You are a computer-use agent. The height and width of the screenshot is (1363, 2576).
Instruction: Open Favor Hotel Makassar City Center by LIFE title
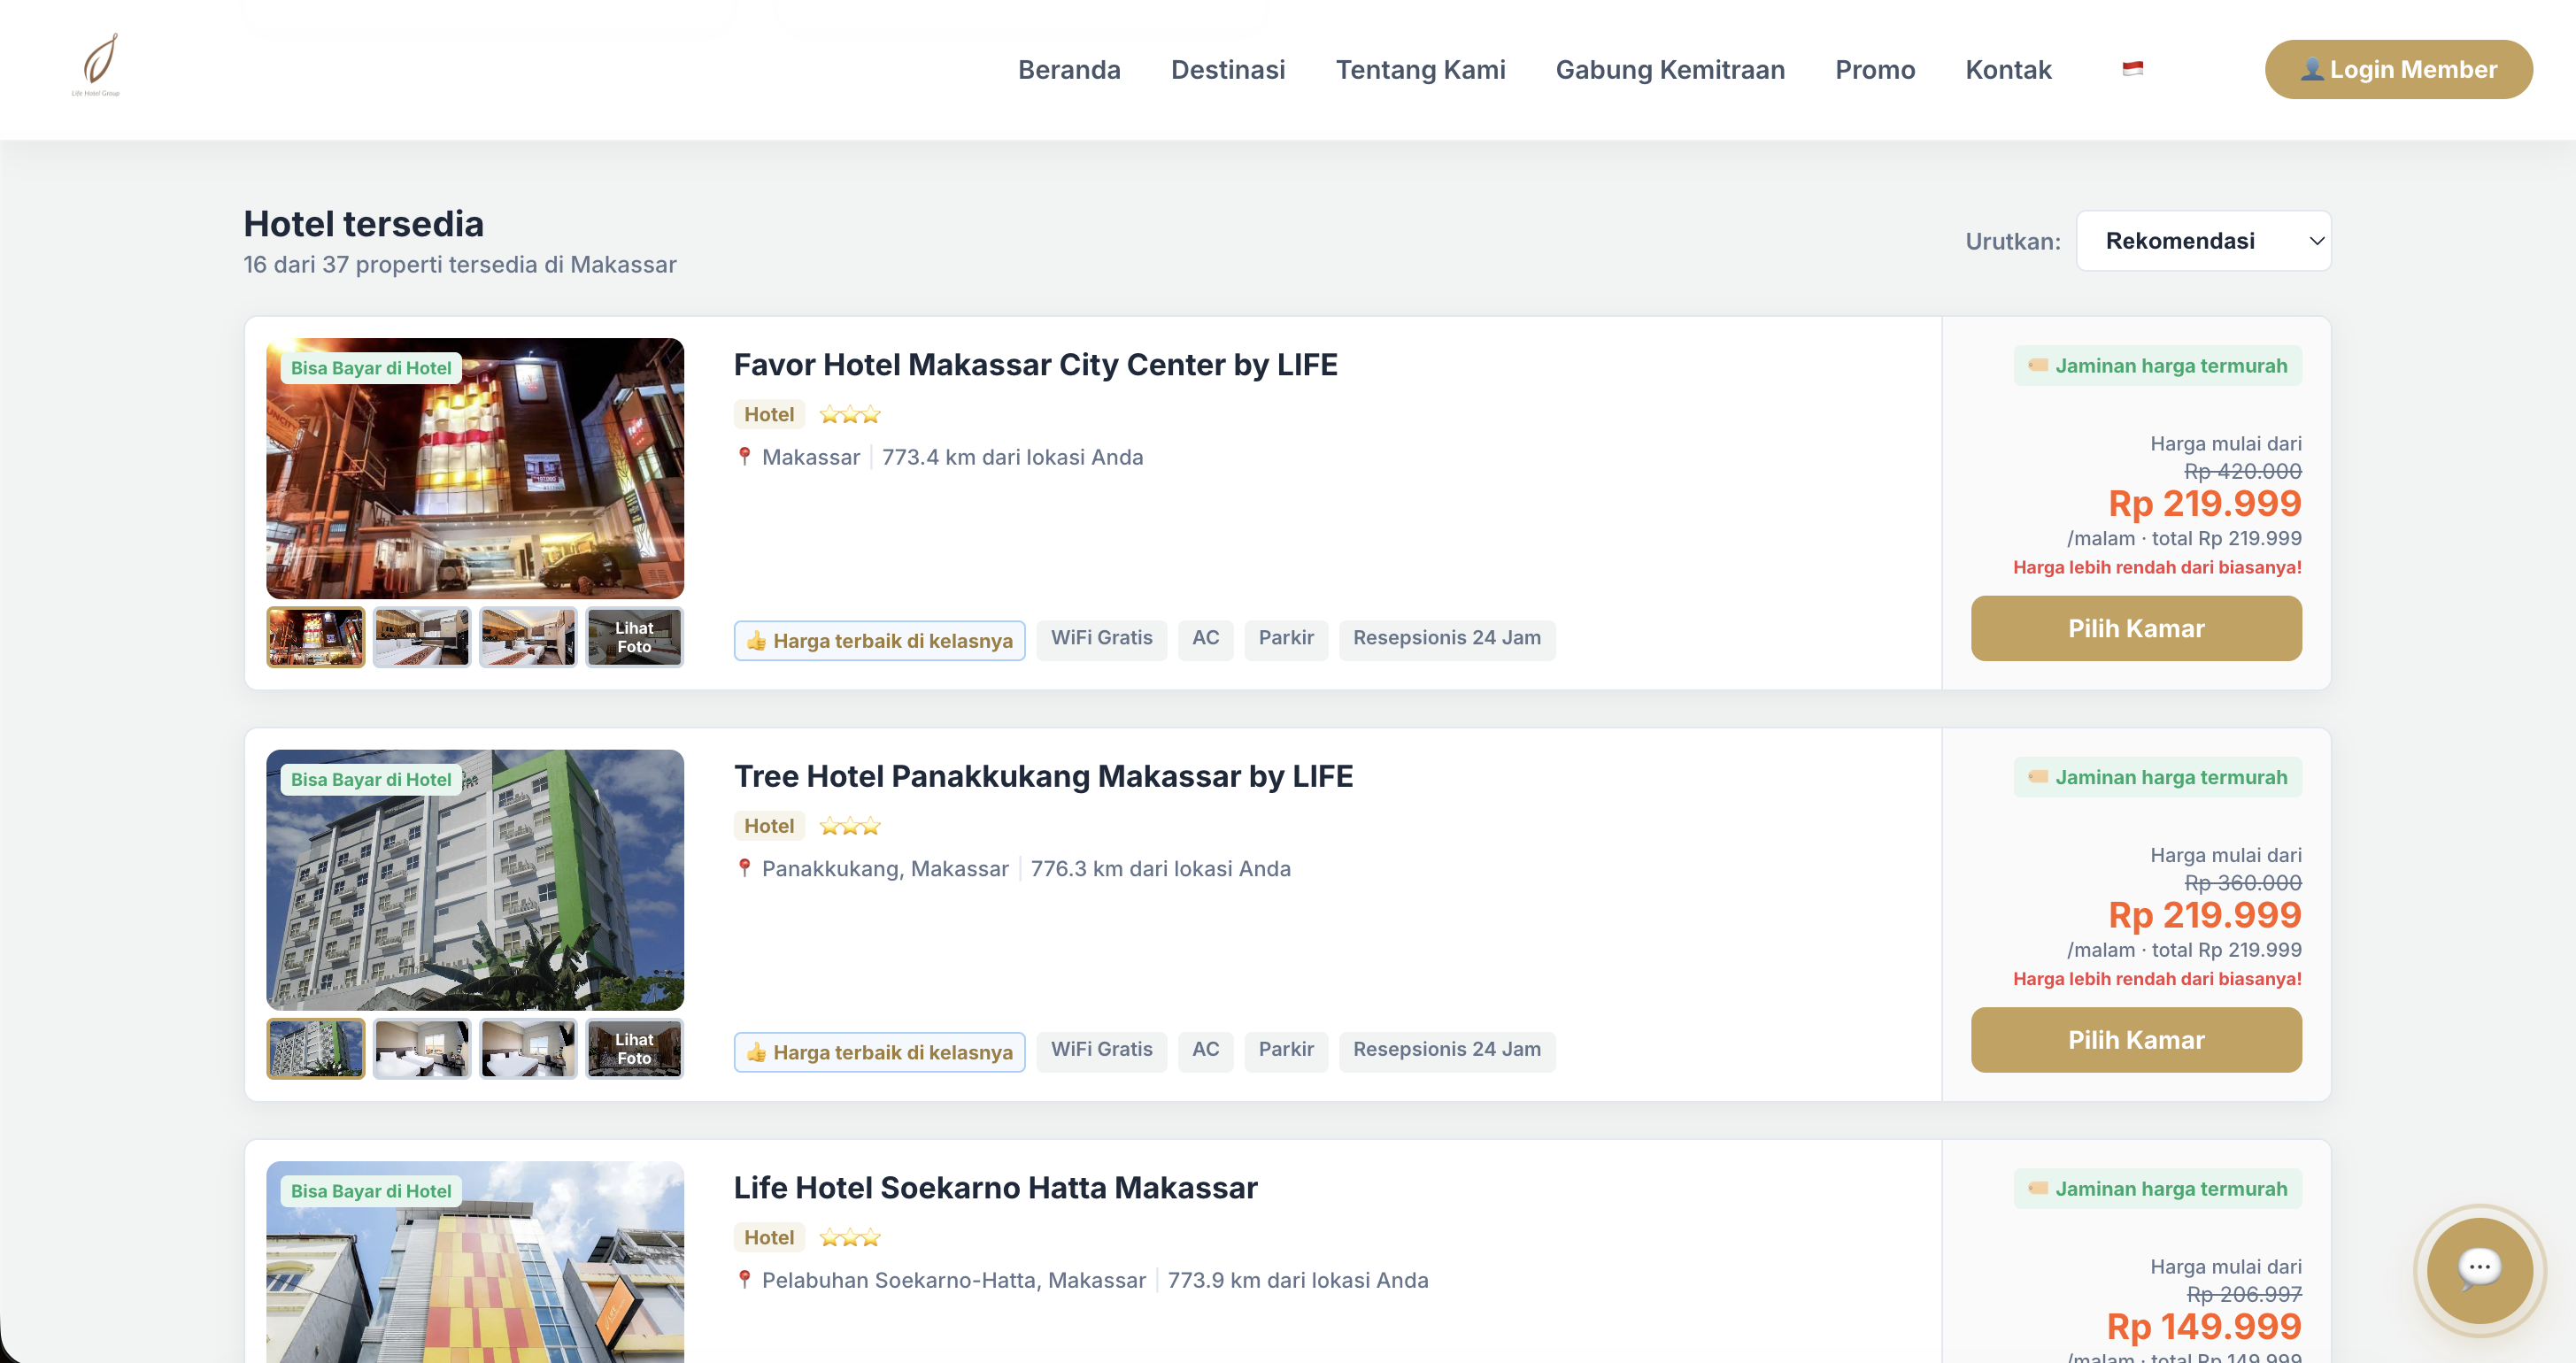(x=1035, y=364)
